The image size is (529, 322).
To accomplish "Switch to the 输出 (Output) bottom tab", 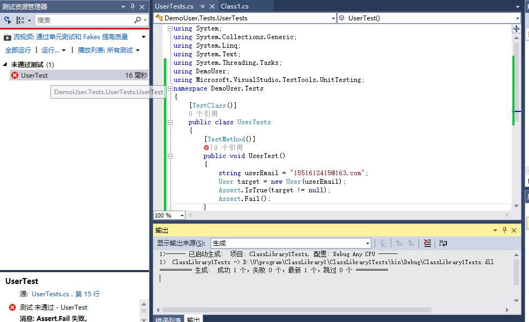I will tap(193, 319).
